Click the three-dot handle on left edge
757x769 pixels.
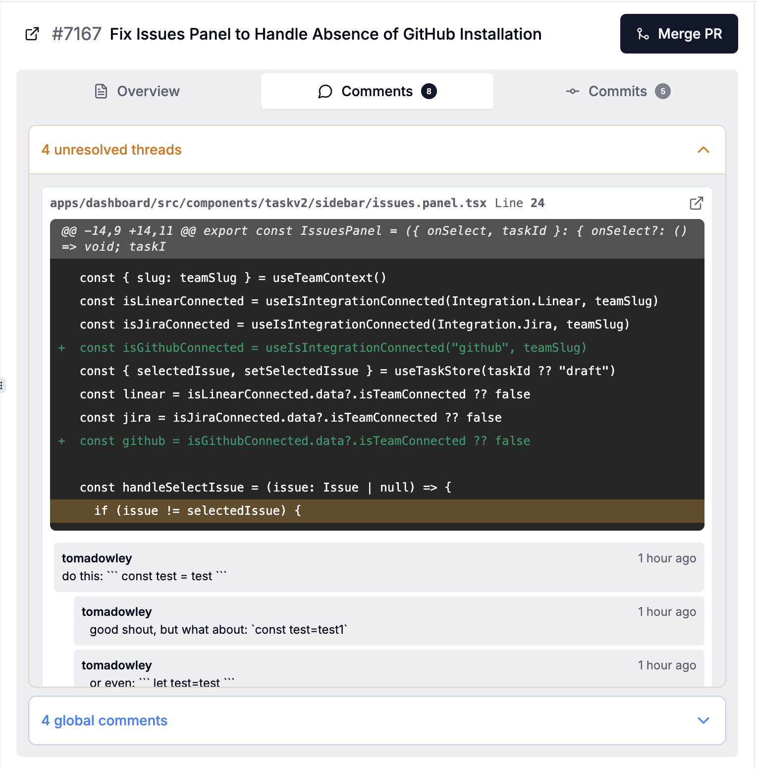2,385
